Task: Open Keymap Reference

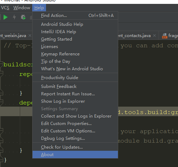Action: 75,54
